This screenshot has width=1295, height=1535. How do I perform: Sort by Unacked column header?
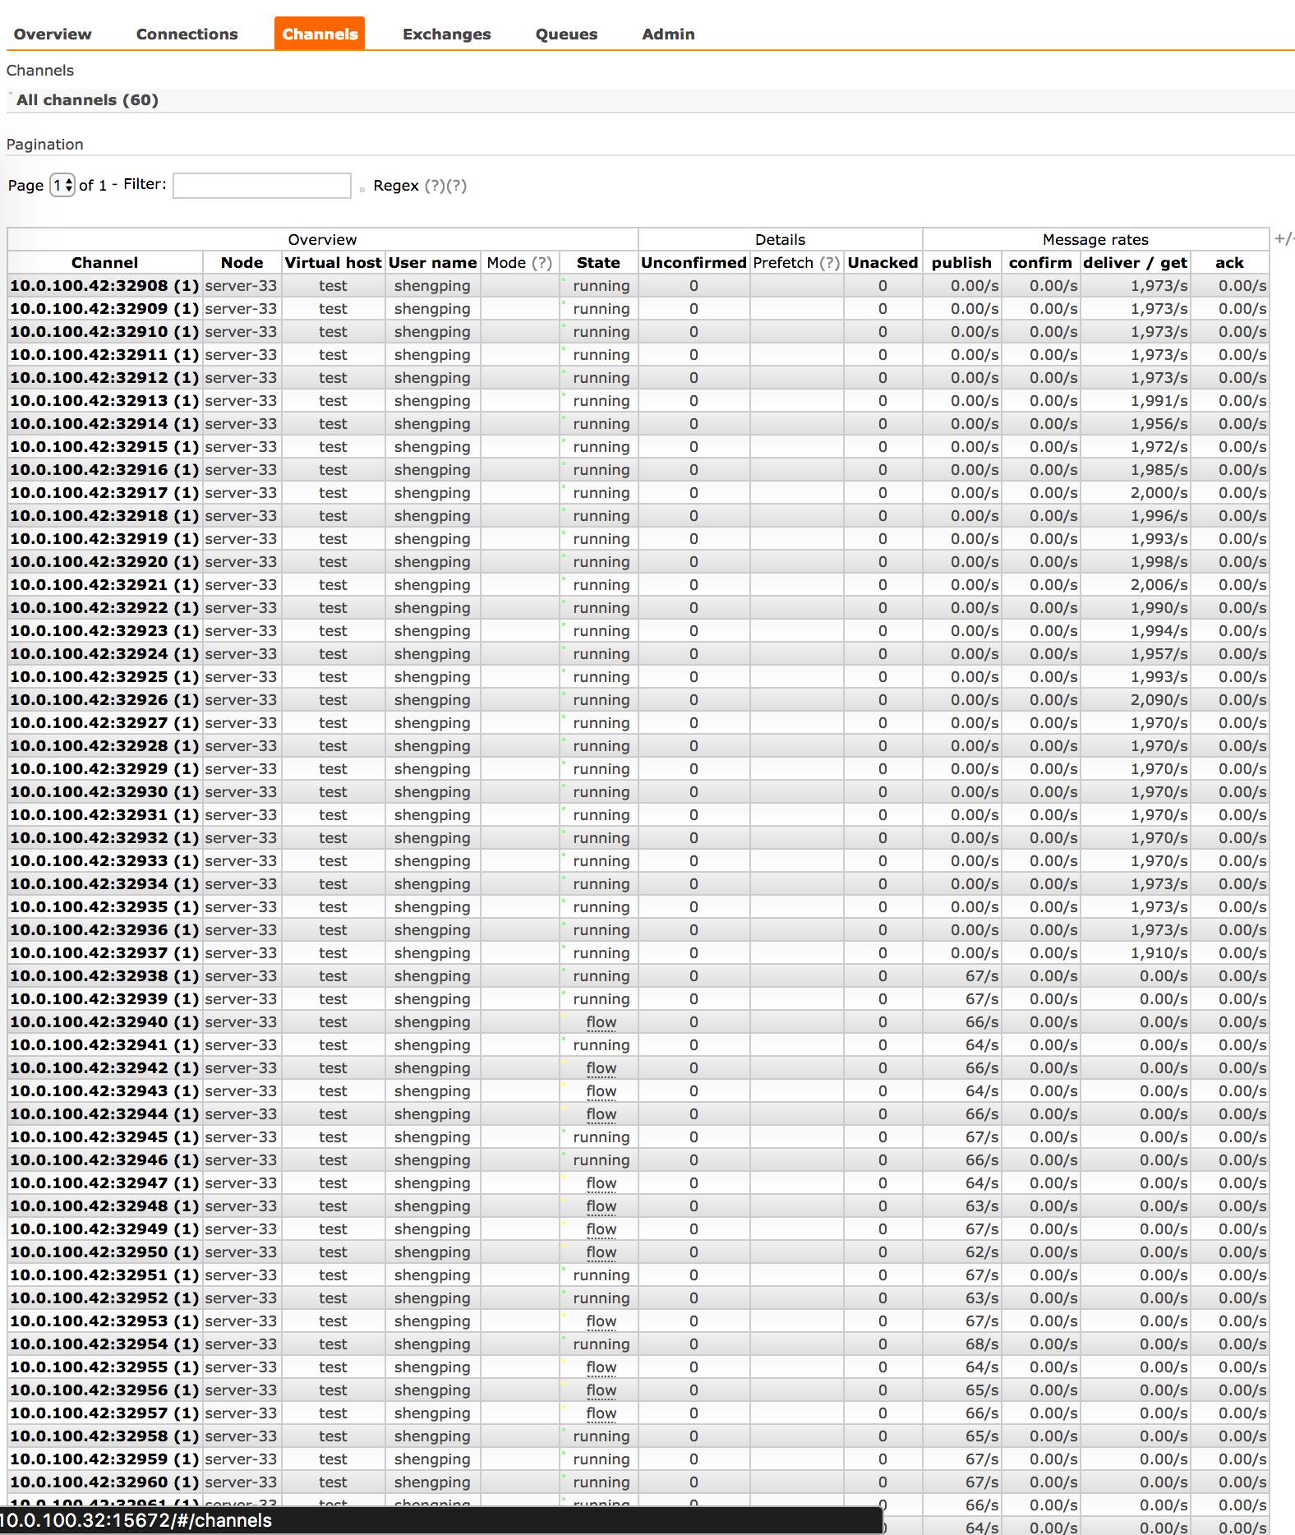(x=883, y=263)
